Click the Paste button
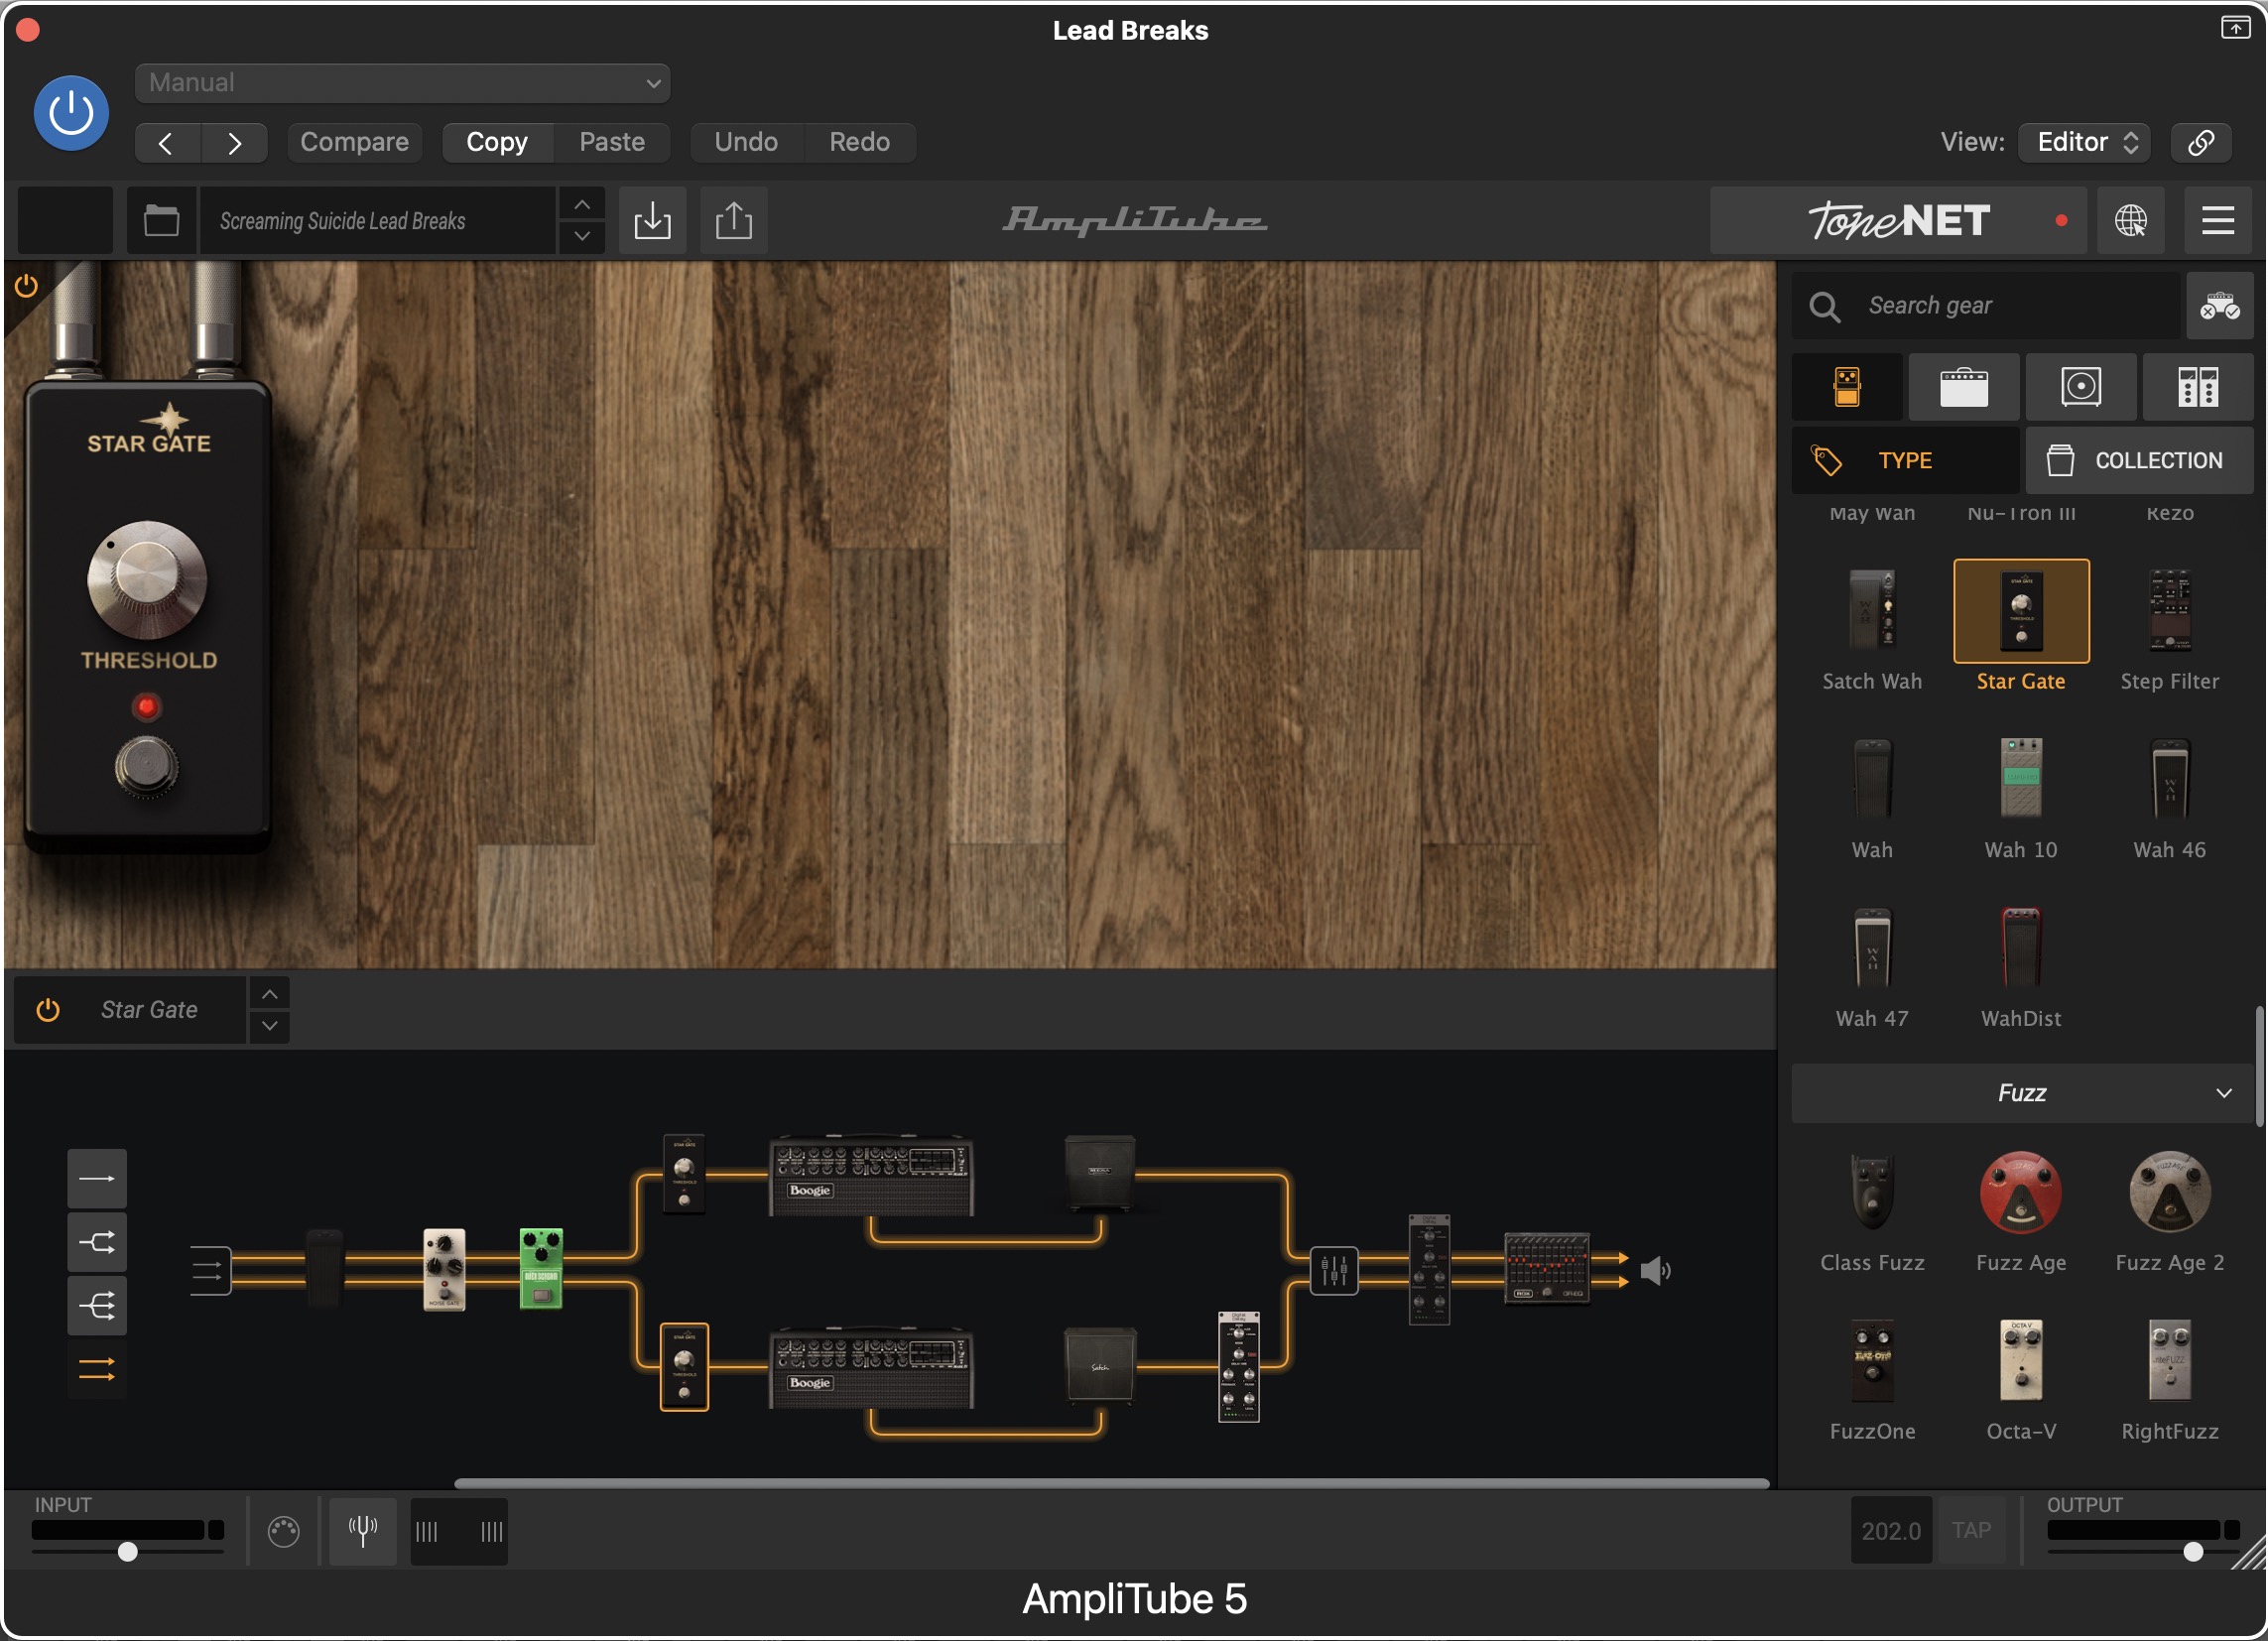The height and width of the screenshot is (1641, 2268). click(x=612, y=142)
